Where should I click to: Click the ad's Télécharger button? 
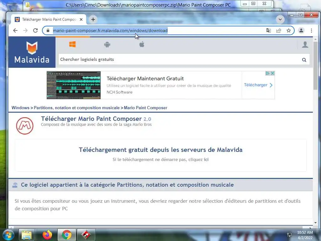point(258,85)
